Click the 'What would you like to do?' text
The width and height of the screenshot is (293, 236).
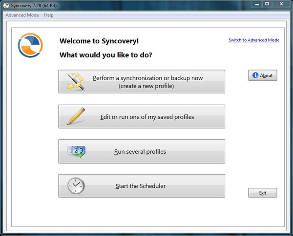pos(106,55)
